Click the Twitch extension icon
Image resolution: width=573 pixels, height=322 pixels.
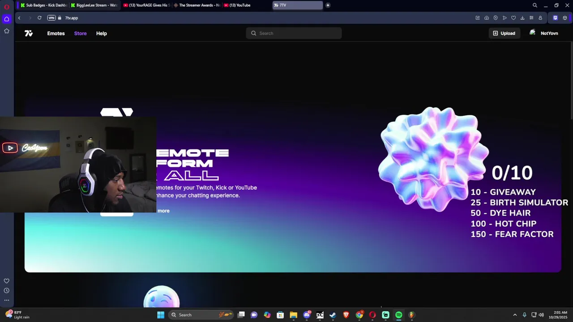pos(555,18)
